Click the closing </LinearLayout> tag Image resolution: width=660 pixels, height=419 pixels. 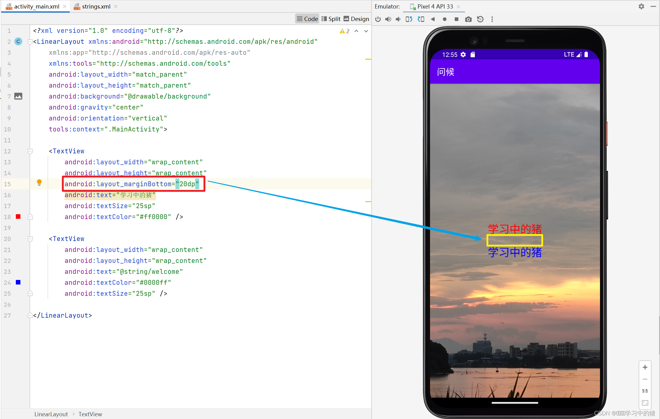coord(62,316)
